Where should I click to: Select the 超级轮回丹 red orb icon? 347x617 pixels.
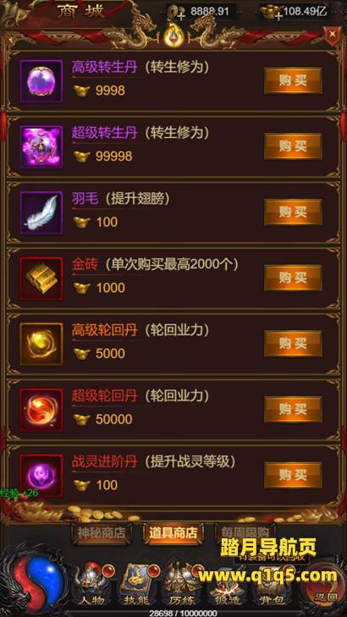click(x=41, y=410)
